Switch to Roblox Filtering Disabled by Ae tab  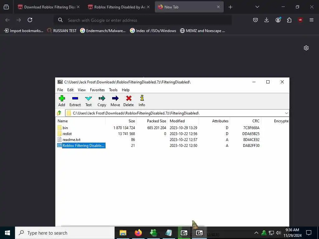point(119,7)
